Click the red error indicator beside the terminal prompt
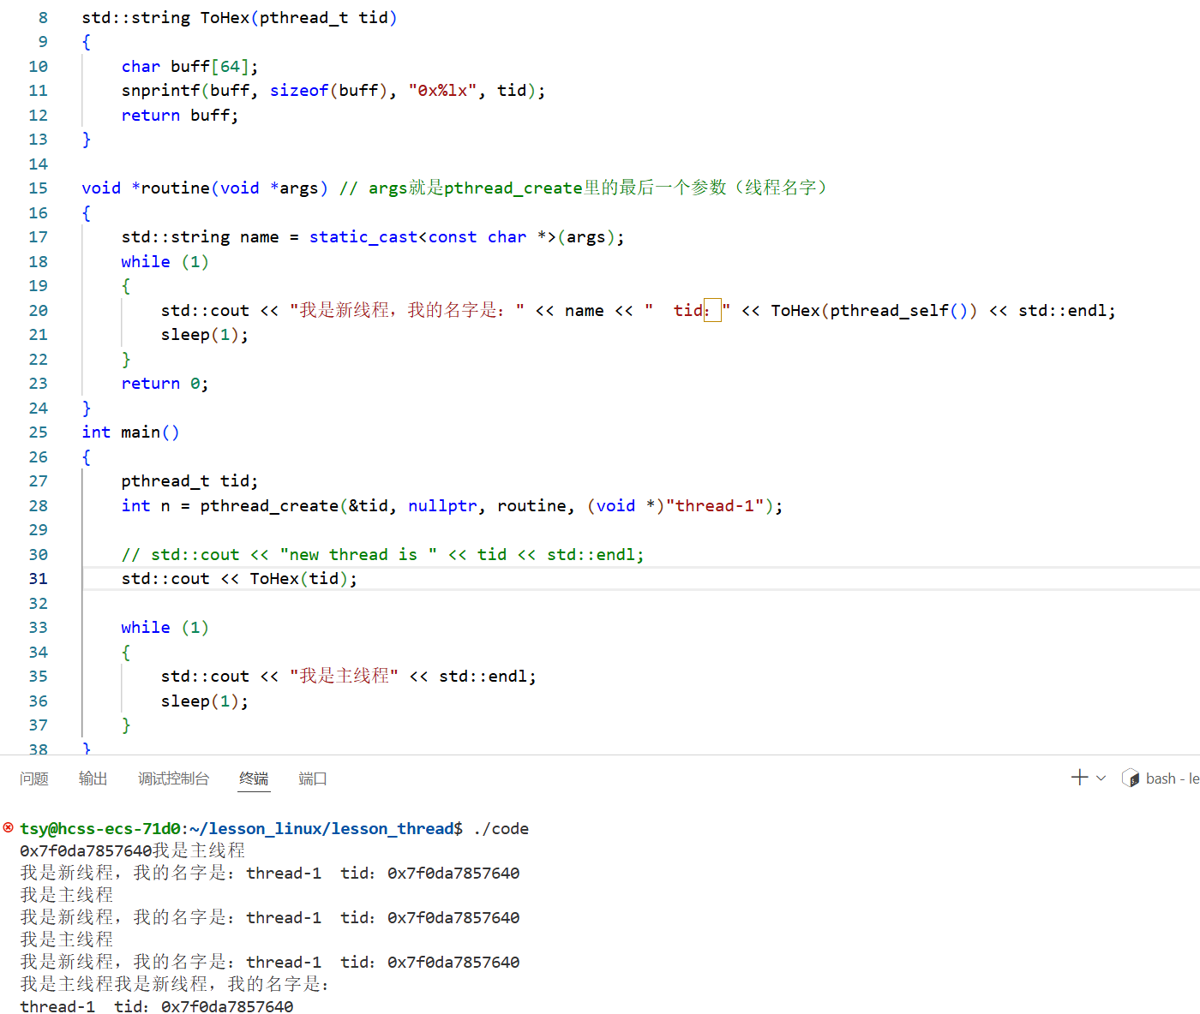The width and height of the screenshot is (1200, 1014). [x=9, y=827]
